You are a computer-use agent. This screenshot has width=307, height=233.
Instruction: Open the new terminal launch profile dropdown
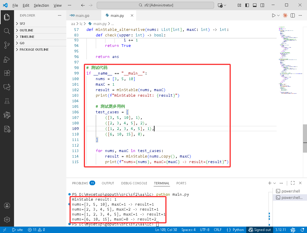coord(275,183)
